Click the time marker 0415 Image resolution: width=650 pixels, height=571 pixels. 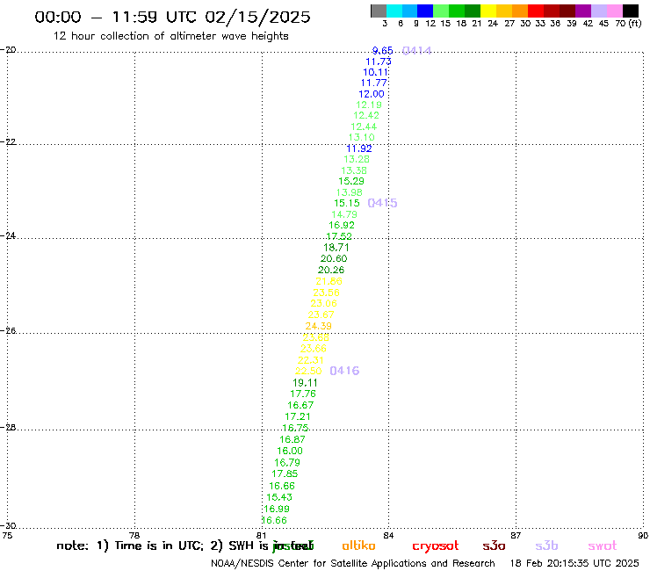382,203
